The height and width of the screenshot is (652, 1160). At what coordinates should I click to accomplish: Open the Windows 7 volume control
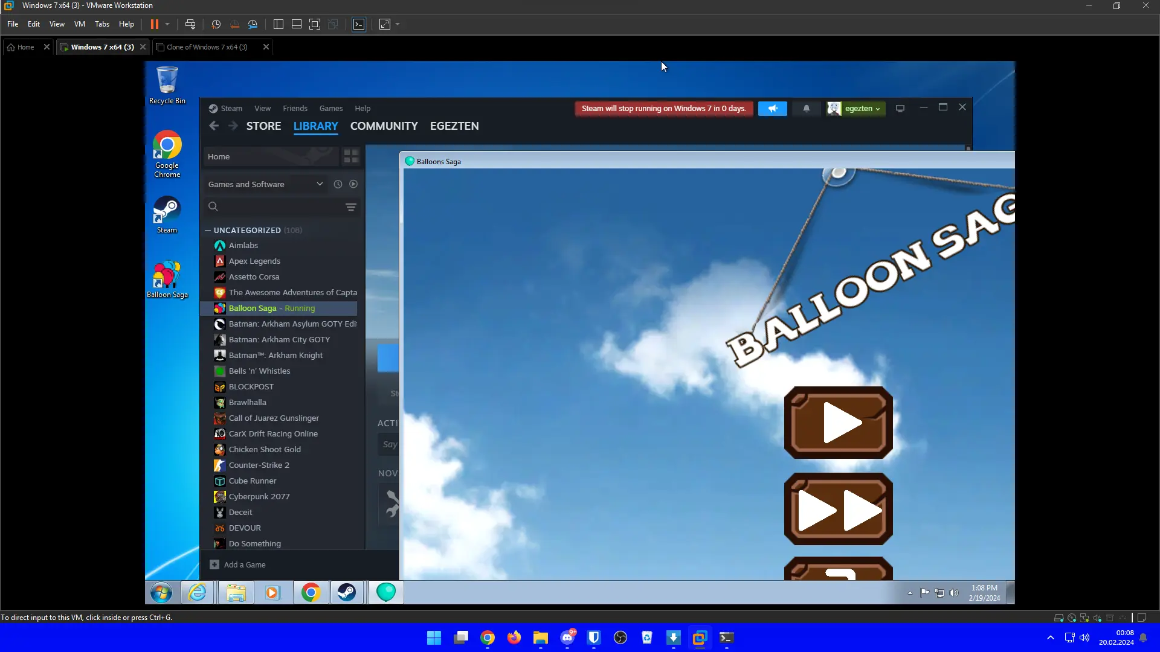pyautogui.click(x=954, y=593)
